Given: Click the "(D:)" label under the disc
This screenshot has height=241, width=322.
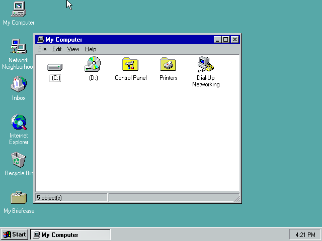Looking at the screenshot, I should 94,78.
